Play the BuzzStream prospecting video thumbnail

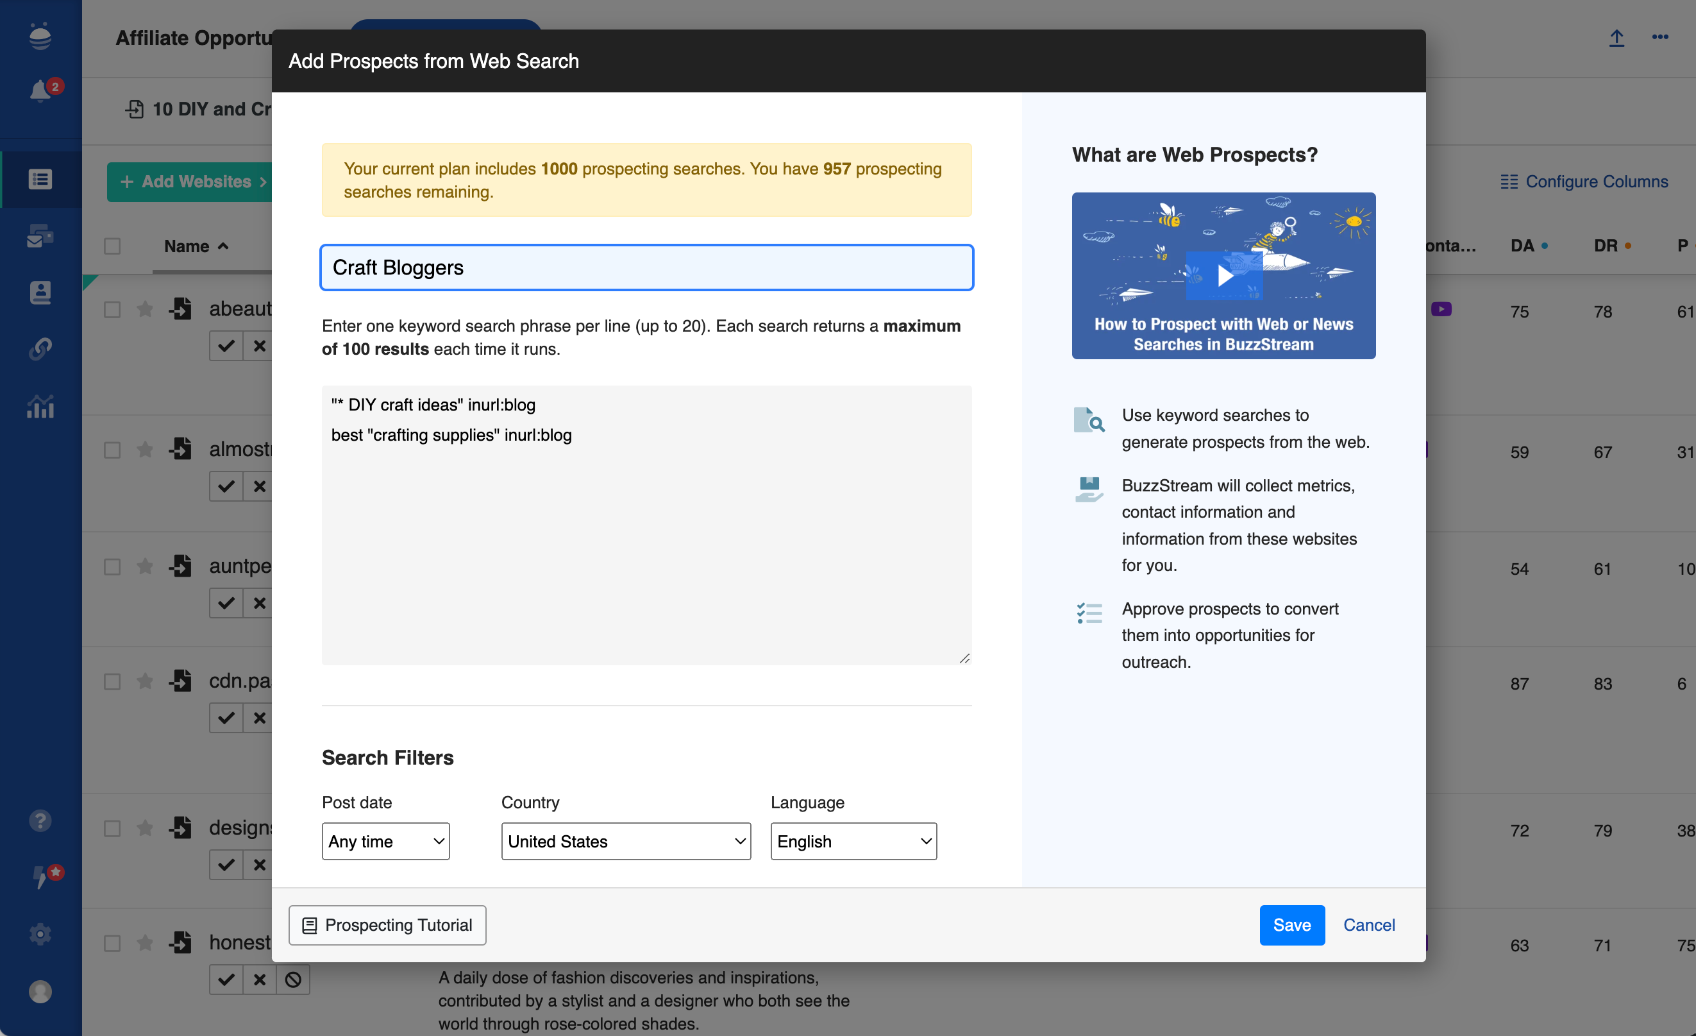click(1223, 276)
